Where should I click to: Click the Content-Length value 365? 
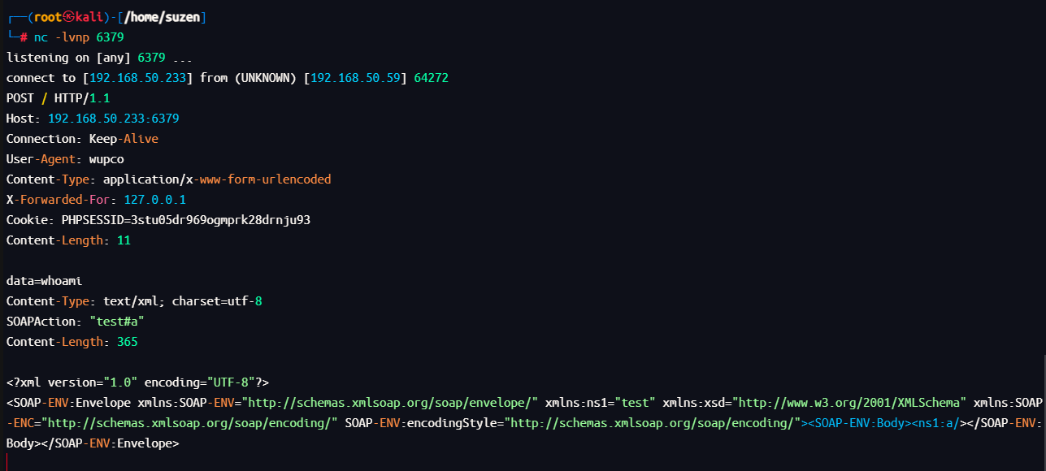tap(127, 342)
